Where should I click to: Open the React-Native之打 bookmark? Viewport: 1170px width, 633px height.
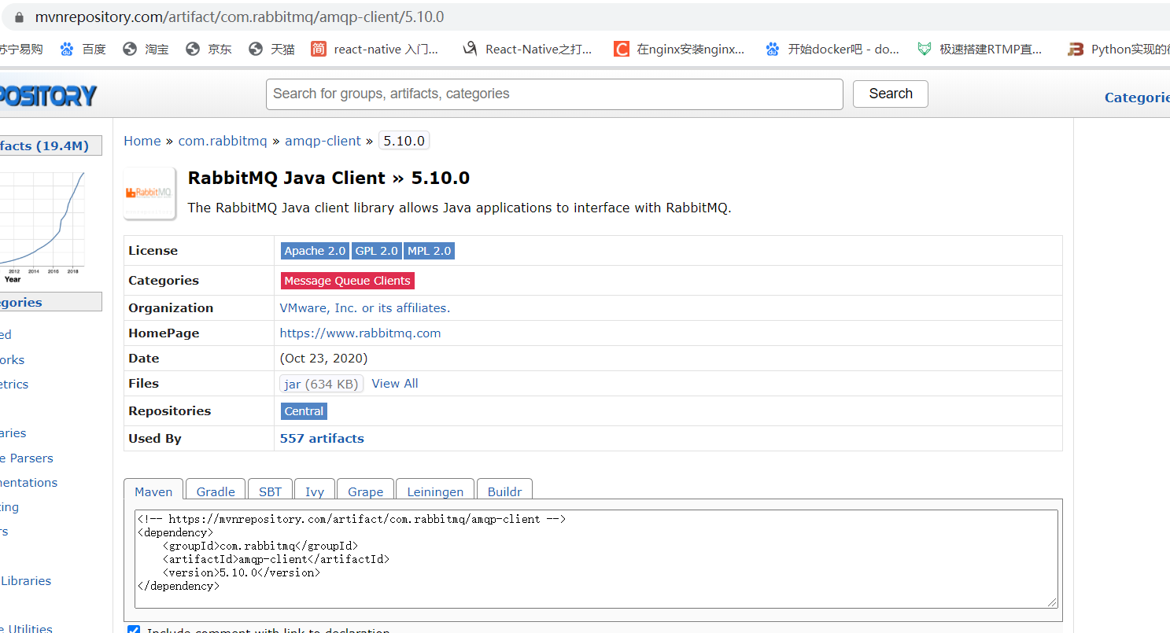coord(527,49)
